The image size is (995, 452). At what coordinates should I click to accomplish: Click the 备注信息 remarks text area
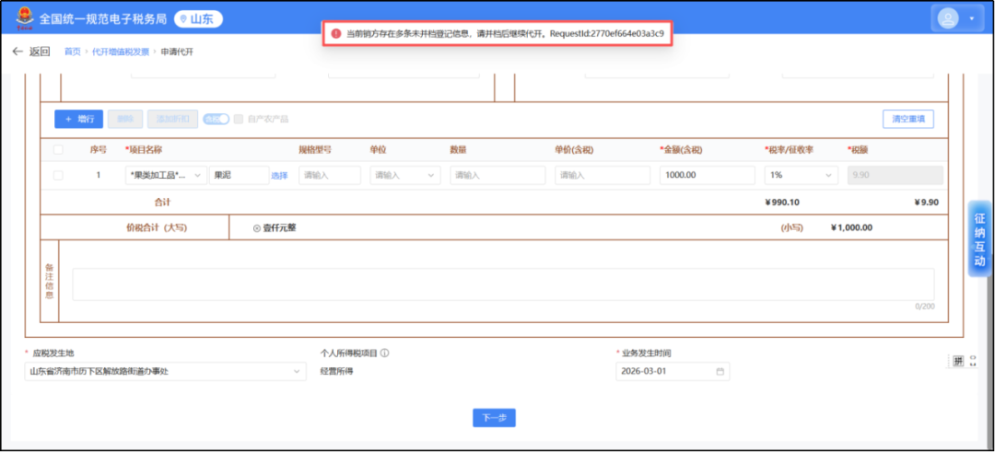pyautogui.click(x=502, y=284)
